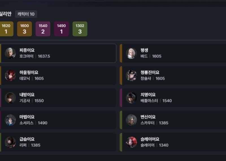226x161 pixels.
Task: Open character name 슬레이어요 link
Action: coord(150,139)
